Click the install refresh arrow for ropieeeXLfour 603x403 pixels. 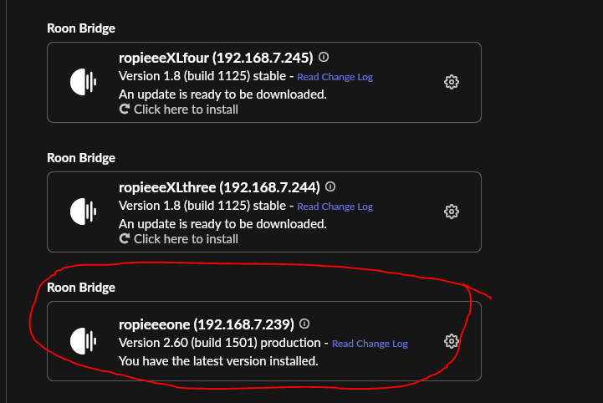125,110
